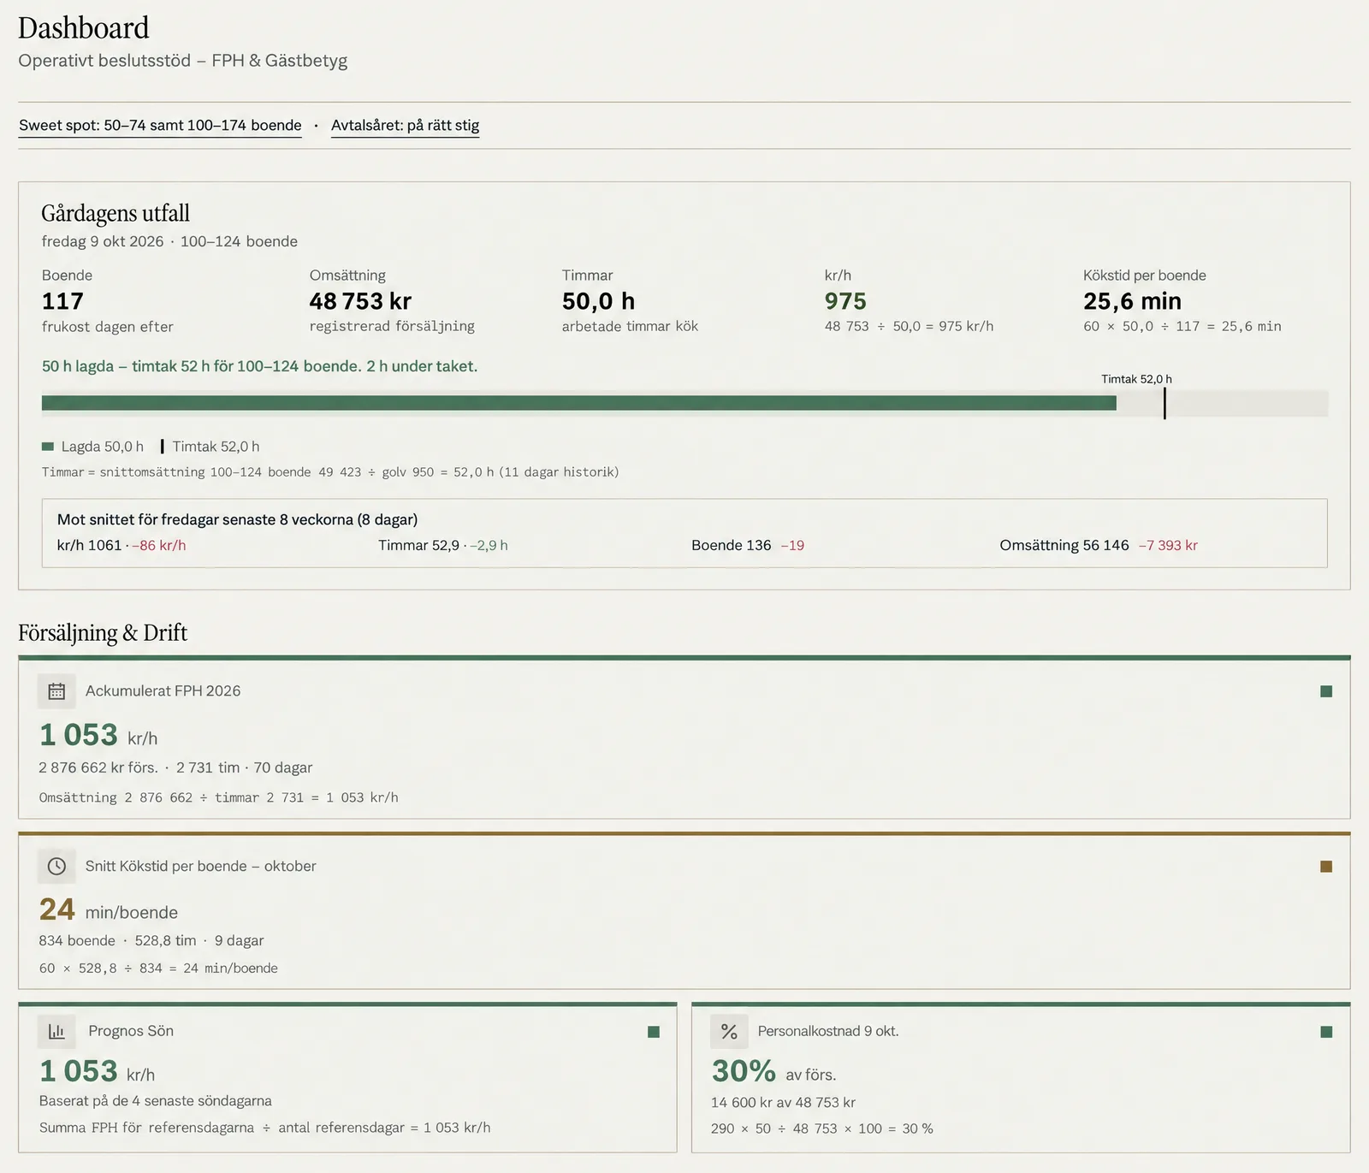Select the green kr/h value 975

coord(845,301)
